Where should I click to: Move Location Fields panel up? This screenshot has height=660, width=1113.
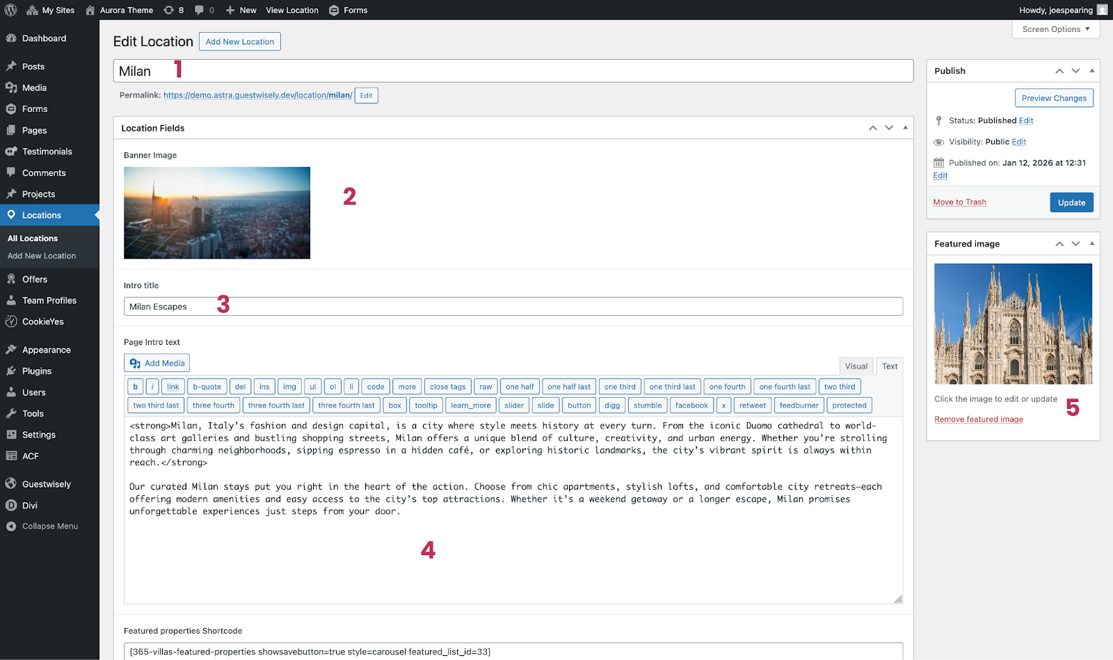coord(872,128)
